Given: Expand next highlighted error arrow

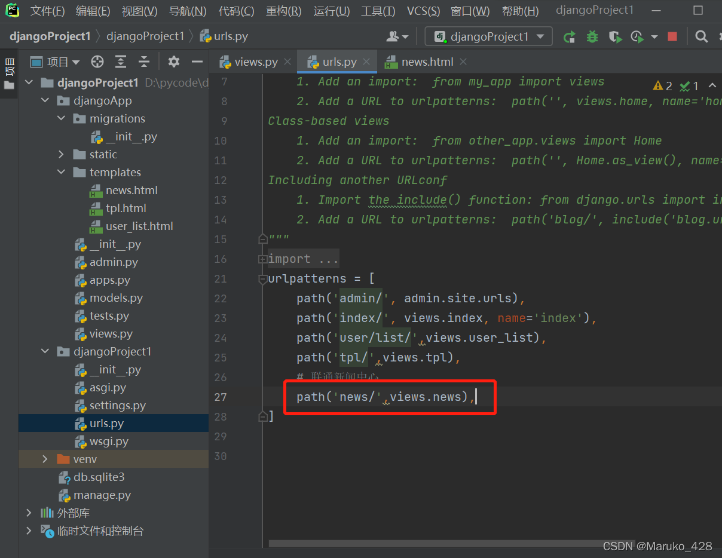Looking at the screenshot, I should tap(712, 86).
